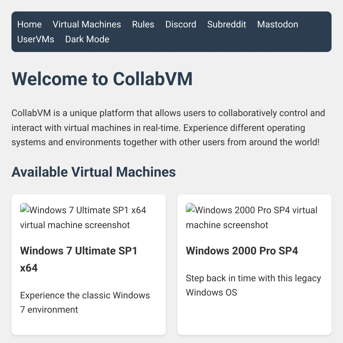Click the Windows 7 screenshot alt text
Screen dimensions: 343x343
83,217
